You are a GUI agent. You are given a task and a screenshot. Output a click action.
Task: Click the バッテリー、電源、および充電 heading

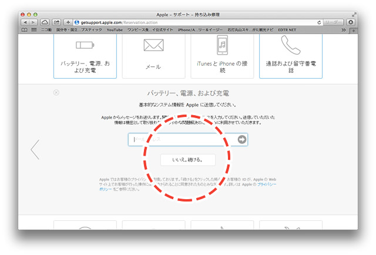coord(188,93)
